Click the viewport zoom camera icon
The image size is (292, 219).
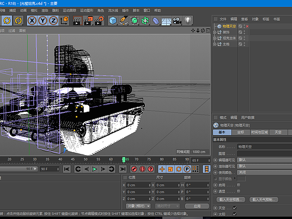coord(198,30)
